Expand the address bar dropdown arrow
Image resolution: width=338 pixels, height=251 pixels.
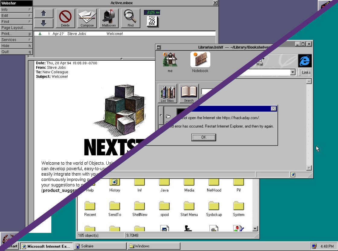coord(292,72)
